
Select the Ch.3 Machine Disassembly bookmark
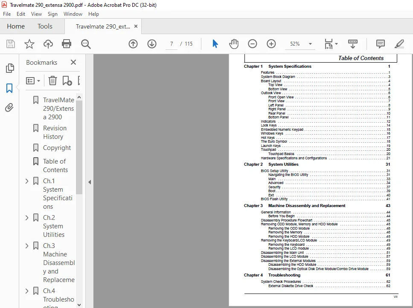coord(59,262)
